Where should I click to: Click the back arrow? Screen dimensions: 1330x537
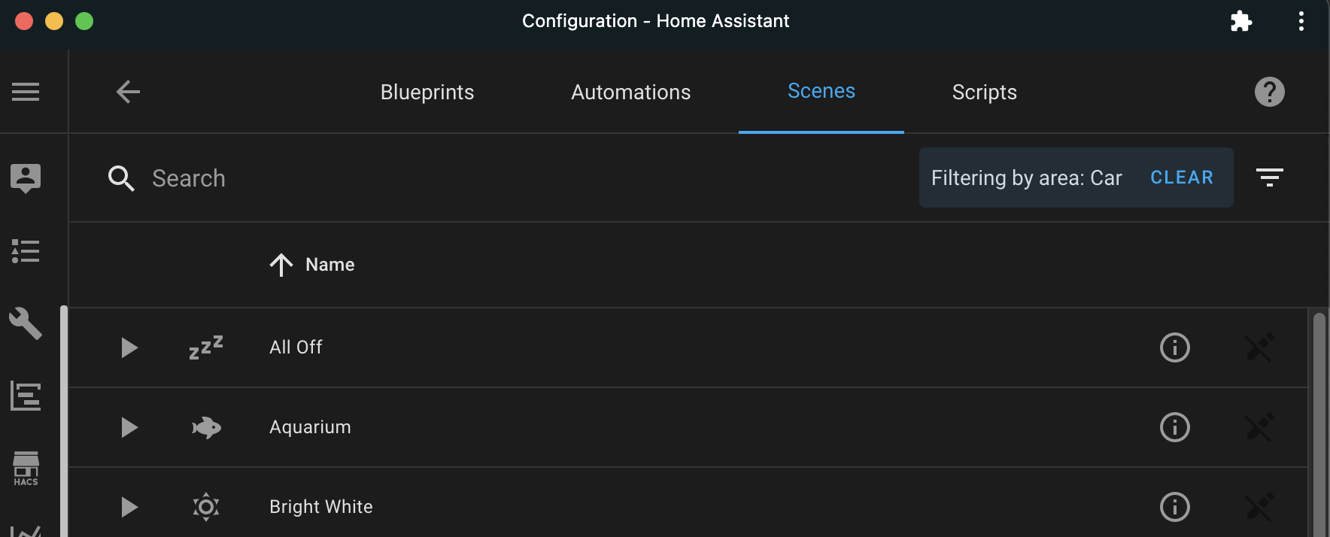click(x=128, y=92)
